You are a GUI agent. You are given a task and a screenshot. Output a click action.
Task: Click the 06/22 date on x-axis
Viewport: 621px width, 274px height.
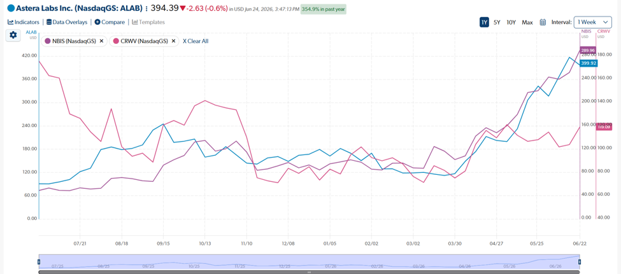click(580, 243)
